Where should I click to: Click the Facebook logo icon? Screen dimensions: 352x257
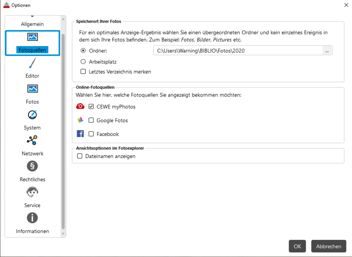[x=80, y=134]
